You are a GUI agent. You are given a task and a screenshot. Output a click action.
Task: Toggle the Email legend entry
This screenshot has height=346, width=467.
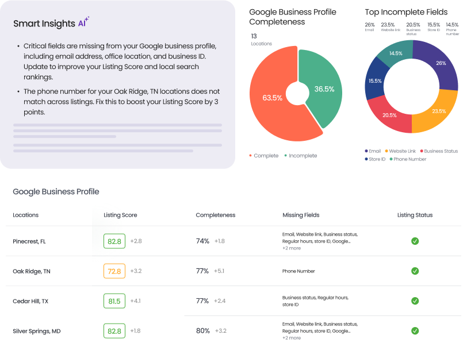374,151
